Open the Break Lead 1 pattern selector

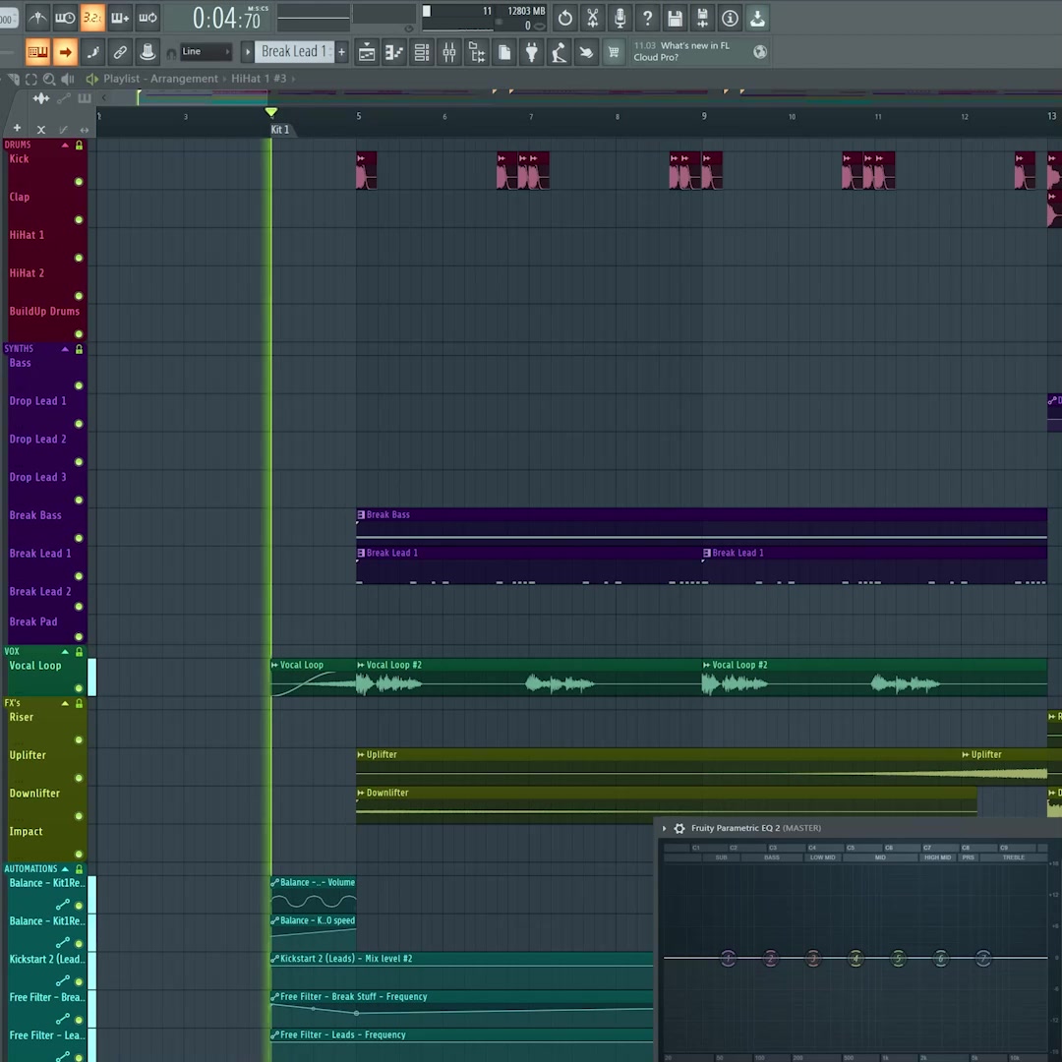[295, 51]
